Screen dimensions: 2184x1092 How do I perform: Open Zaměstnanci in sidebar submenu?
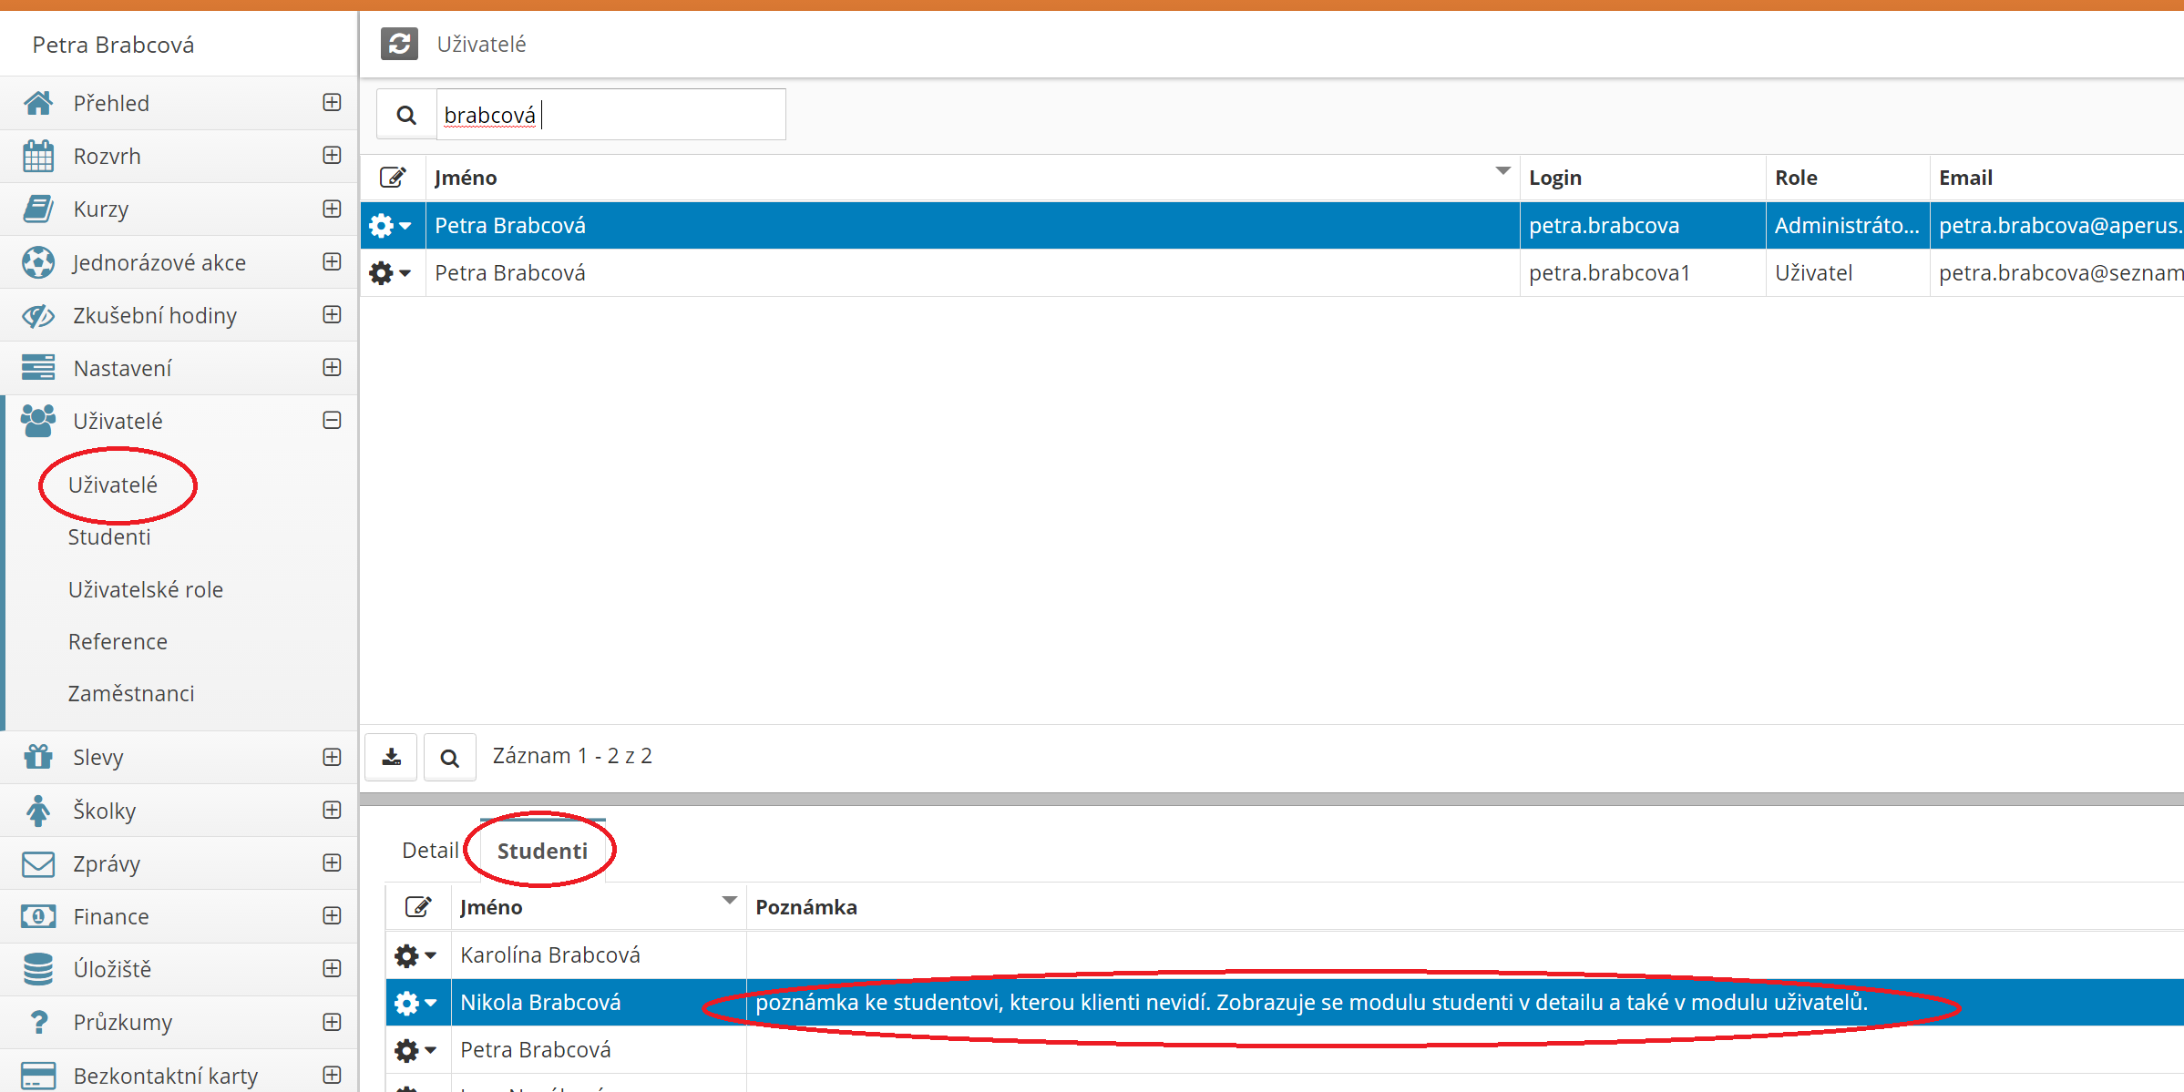click(131, 694)
